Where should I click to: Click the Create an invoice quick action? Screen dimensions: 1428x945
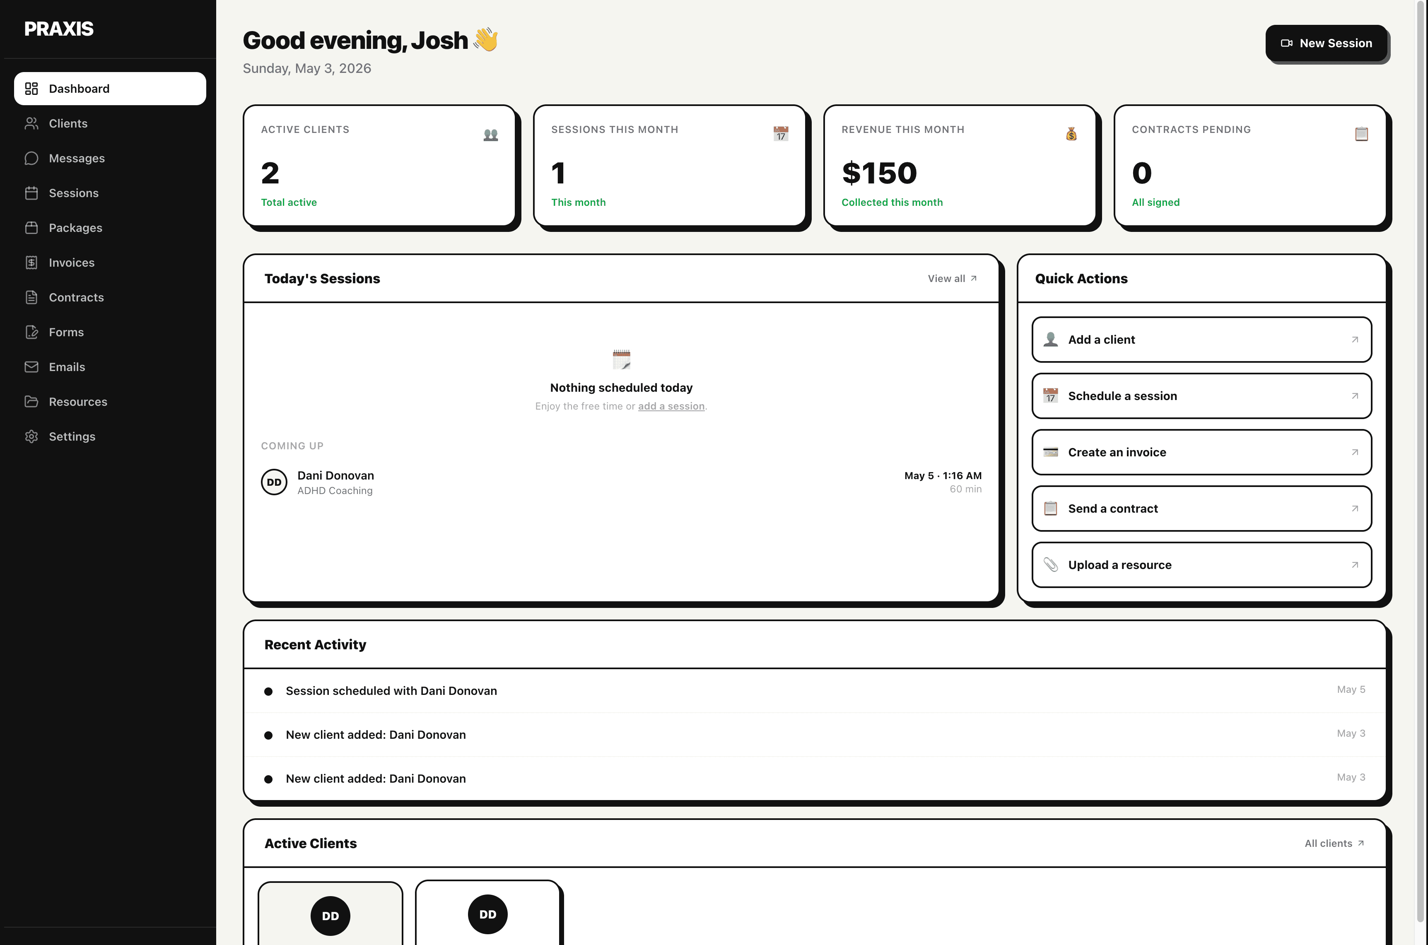point(1201,452)
